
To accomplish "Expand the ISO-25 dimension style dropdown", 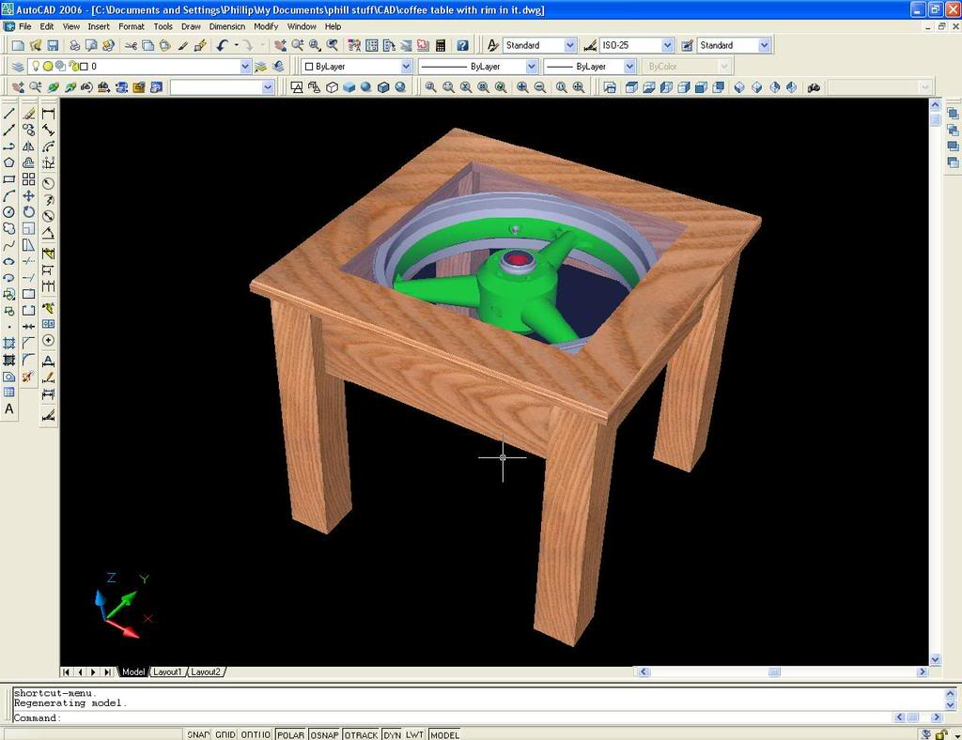I will coord(666,44).
